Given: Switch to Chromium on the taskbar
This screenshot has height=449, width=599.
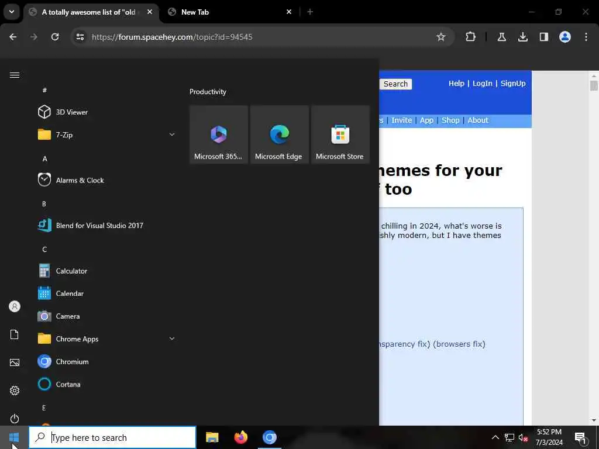Looking at the screenshot, I should (269, 437).
